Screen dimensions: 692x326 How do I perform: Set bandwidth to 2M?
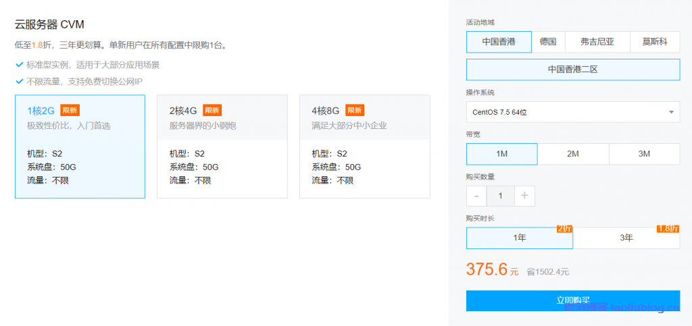[x=573, y=154]
